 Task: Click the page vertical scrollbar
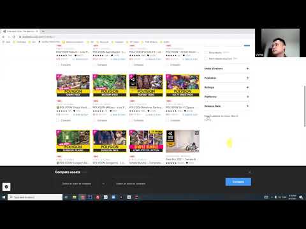pos(305,106)
